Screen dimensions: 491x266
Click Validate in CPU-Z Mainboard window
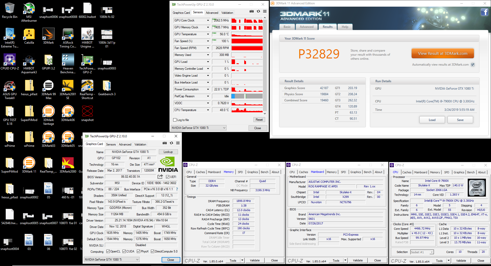tap(358, 260)
